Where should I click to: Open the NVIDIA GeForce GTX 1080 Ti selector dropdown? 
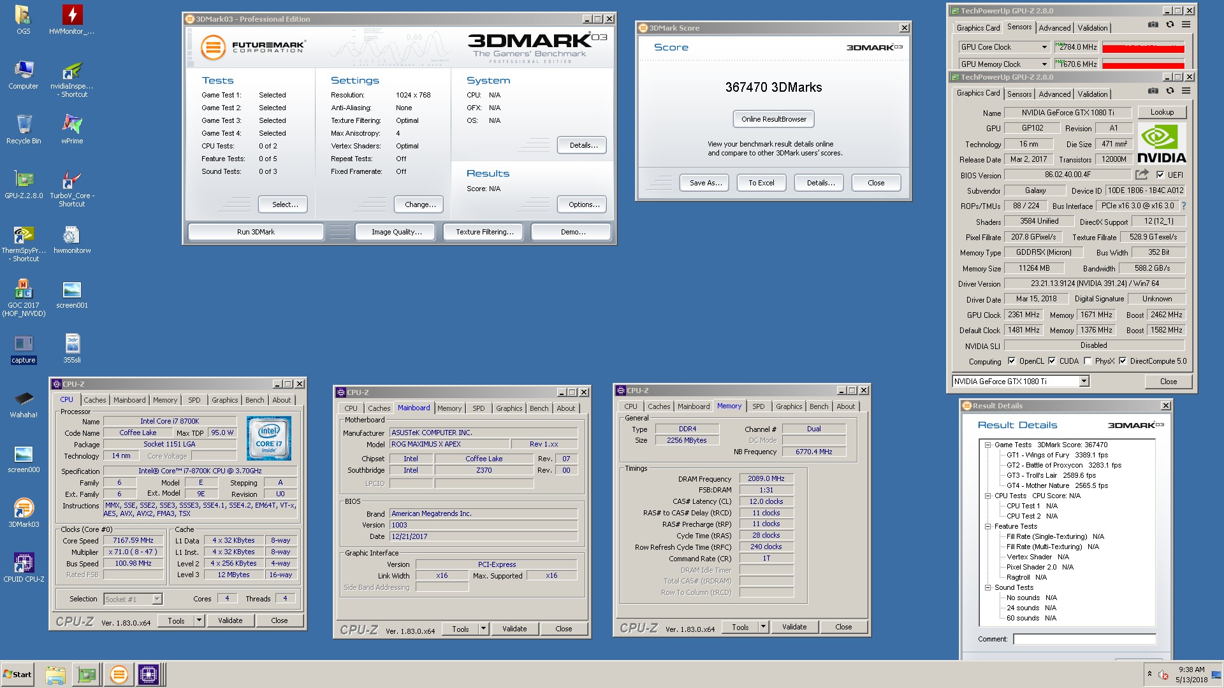coord(1084,381)
